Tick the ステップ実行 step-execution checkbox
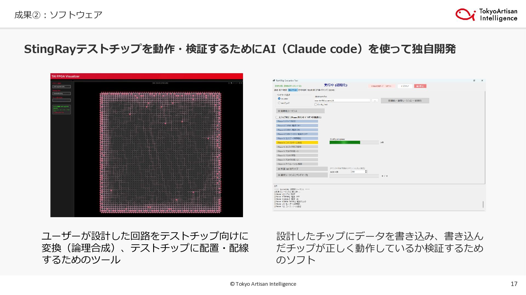526x295 pixels. point(277,117)
